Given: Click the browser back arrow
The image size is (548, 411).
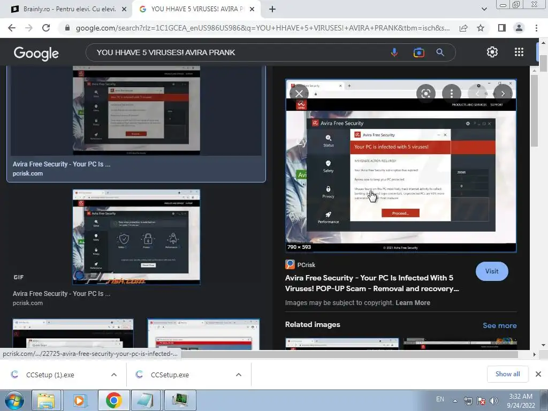Looking at the screenshot, I should pos(12,28).
